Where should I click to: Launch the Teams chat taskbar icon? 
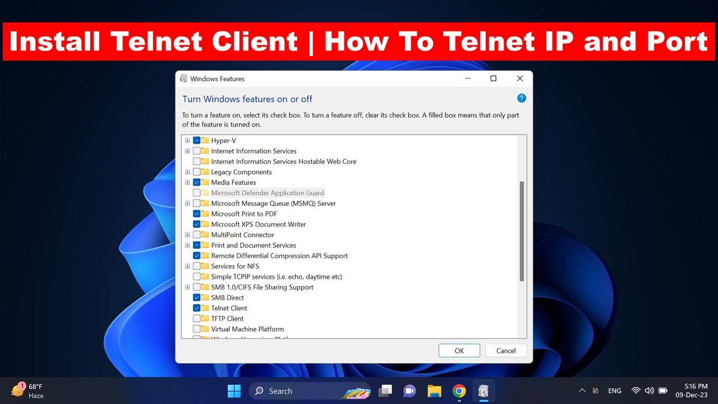(409, 391)
